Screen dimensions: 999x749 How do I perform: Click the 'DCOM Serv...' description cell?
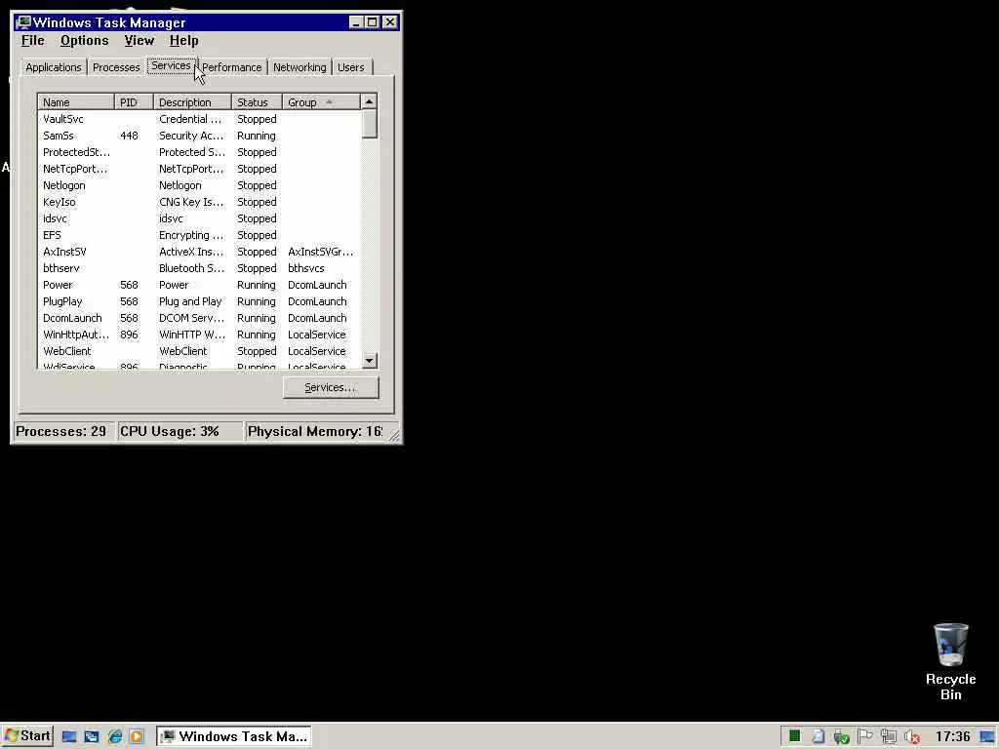[191, 318]
